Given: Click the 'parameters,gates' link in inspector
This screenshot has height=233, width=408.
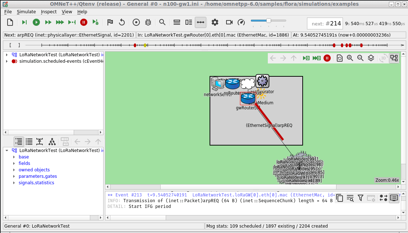Looking at the screenshot, I should click(x=38, y=176).
